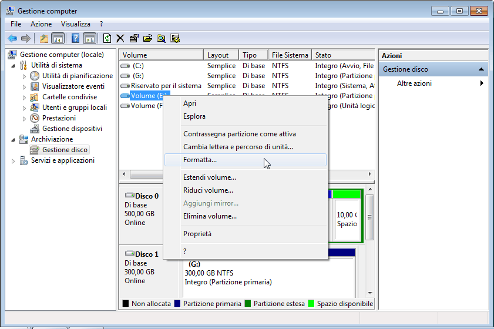Click the Back arrow toolbar icon
Viewport: 494px width, 329px height.
12,38
